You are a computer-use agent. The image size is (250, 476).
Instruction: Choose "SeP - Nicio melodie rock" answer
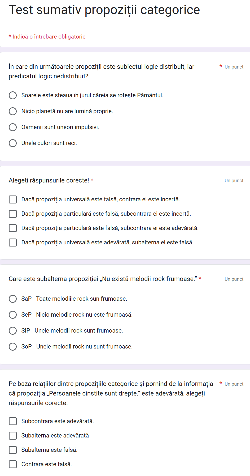point(13,315)
